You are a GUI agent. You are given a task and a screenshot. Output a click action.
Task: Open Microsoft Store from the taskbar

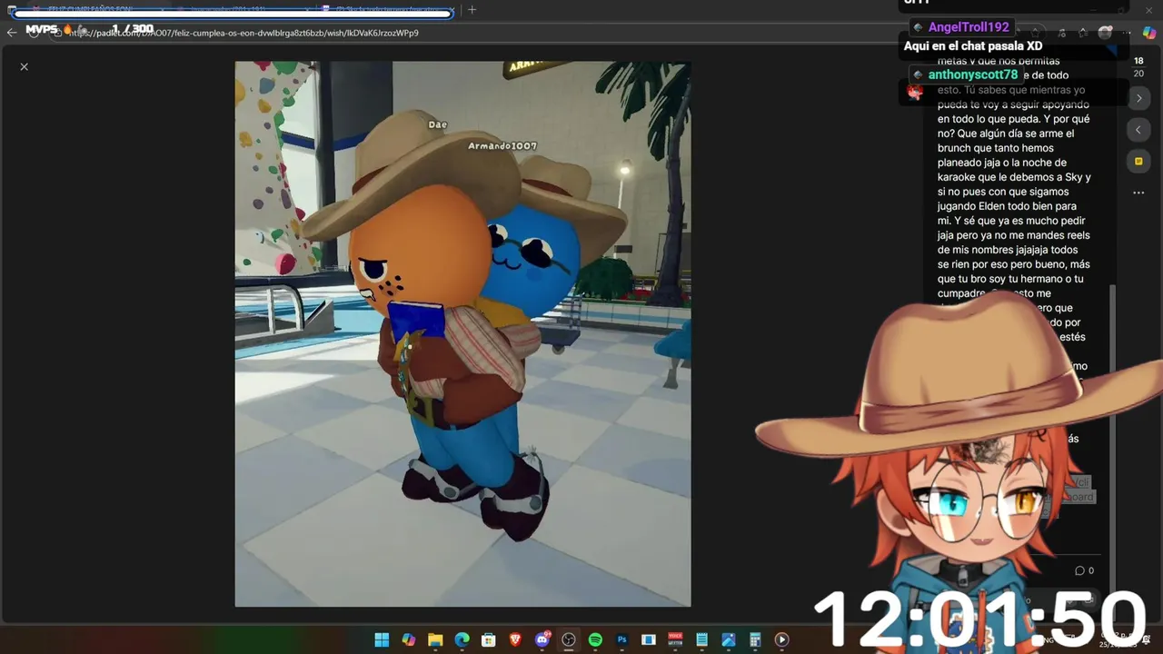pos(489,639)
